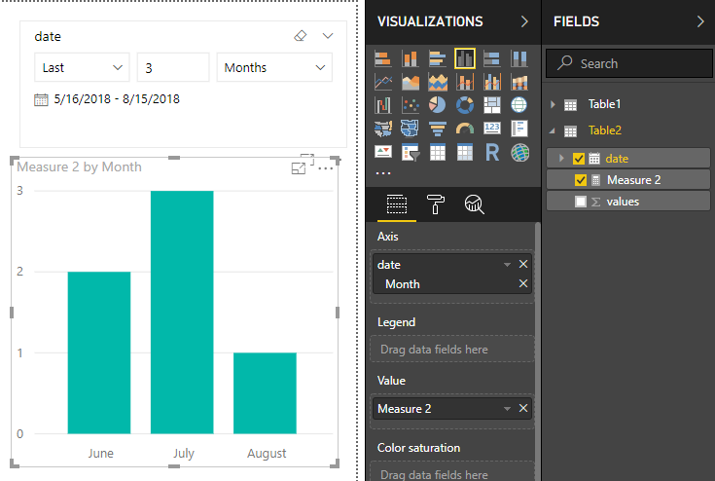The height and width of the screenshot is (481, 715).
Task: Open the Measure 2 value field dropdown arrow
Action: point(507,409)
